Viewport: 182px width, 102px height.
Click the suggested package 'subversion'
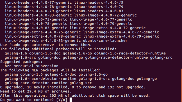point(47,66)
